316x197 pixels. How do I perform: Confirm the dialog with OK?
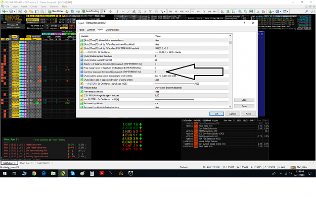[216, 114]
